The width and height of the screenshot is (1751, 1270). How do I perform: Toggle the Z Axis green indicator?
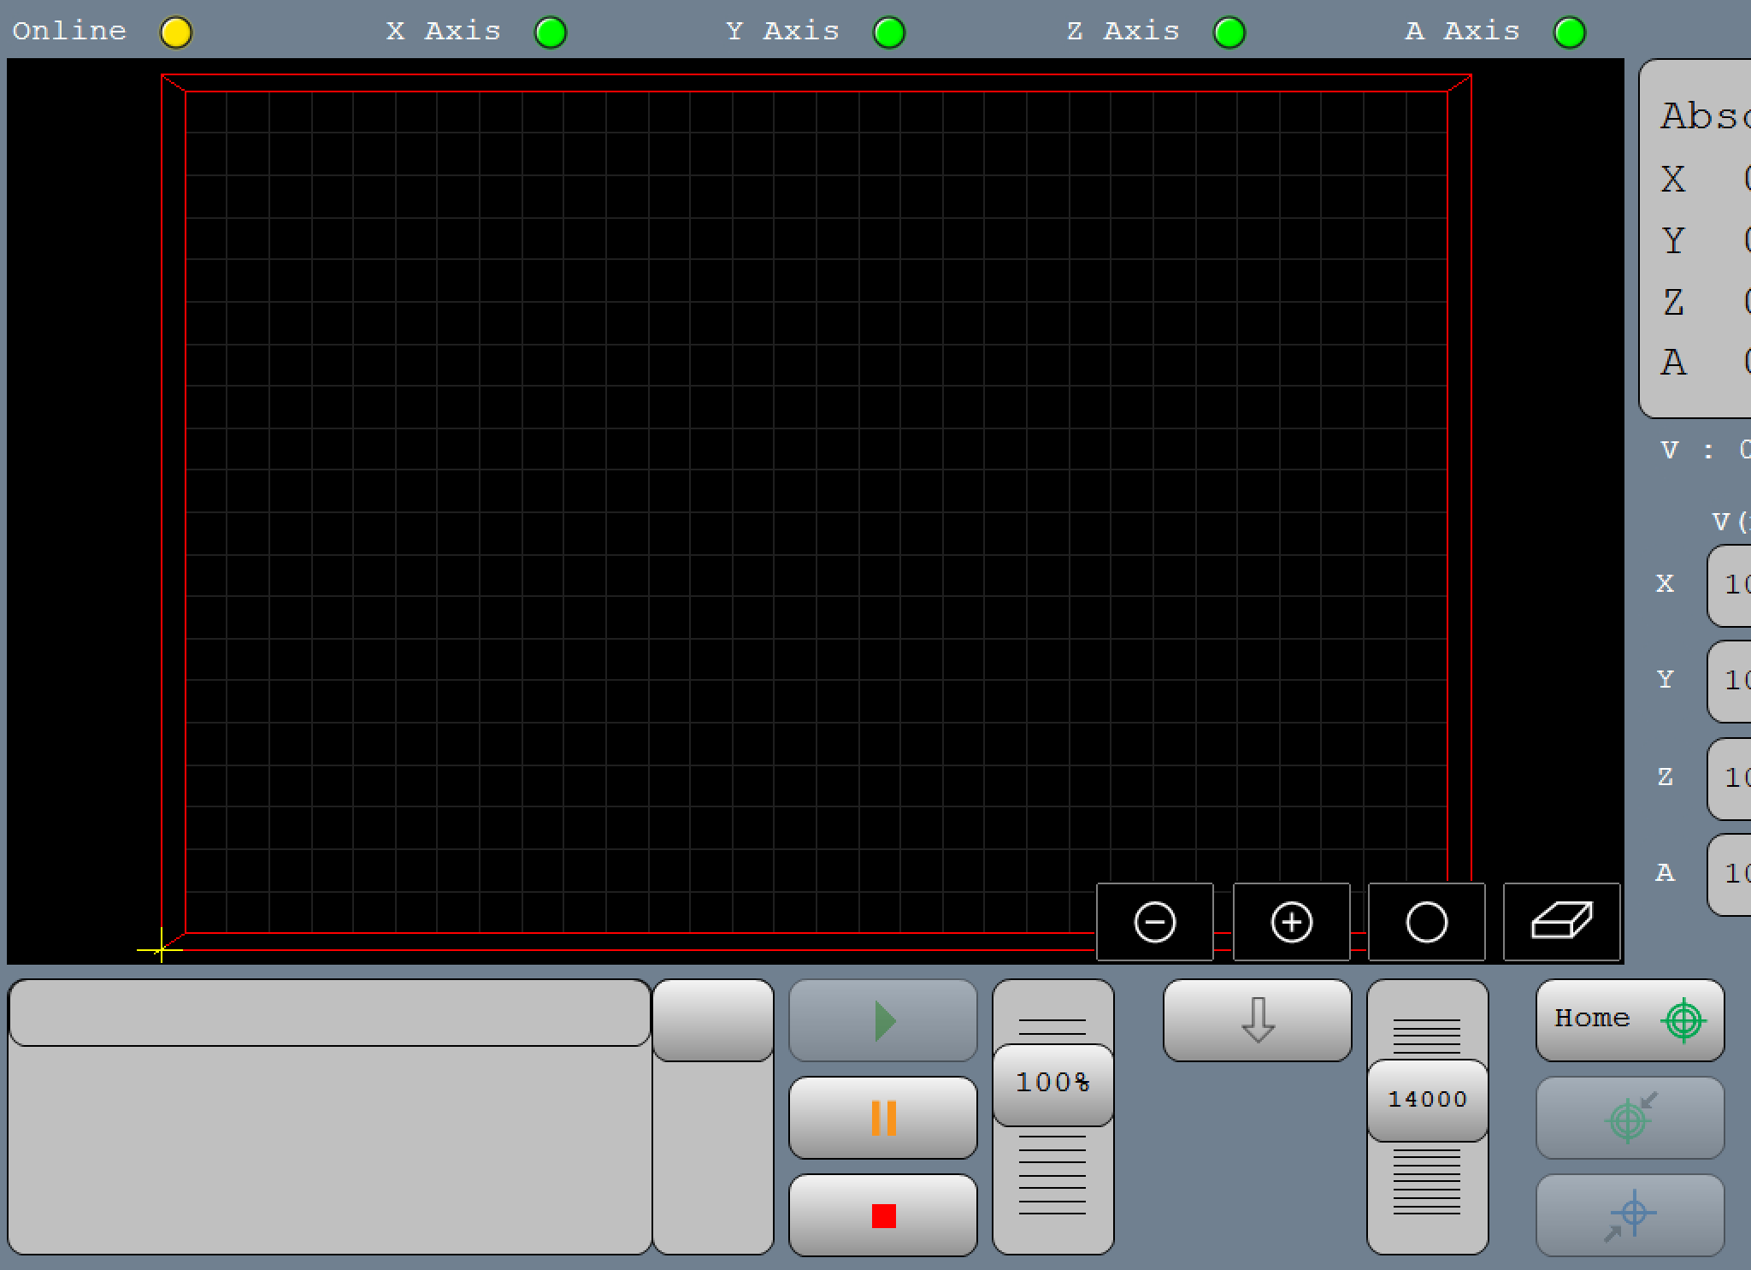click(1229, 32)
